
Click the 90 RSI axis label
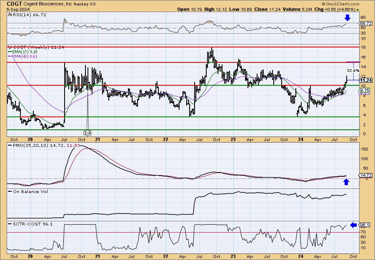click(x=363, y=17)
